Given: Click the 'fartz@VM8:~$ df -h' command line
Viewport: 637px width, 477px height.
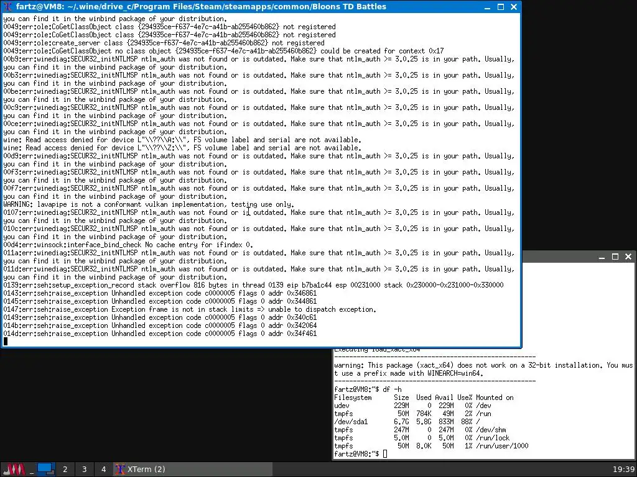Looking at the screenshot, I should 368,389.
